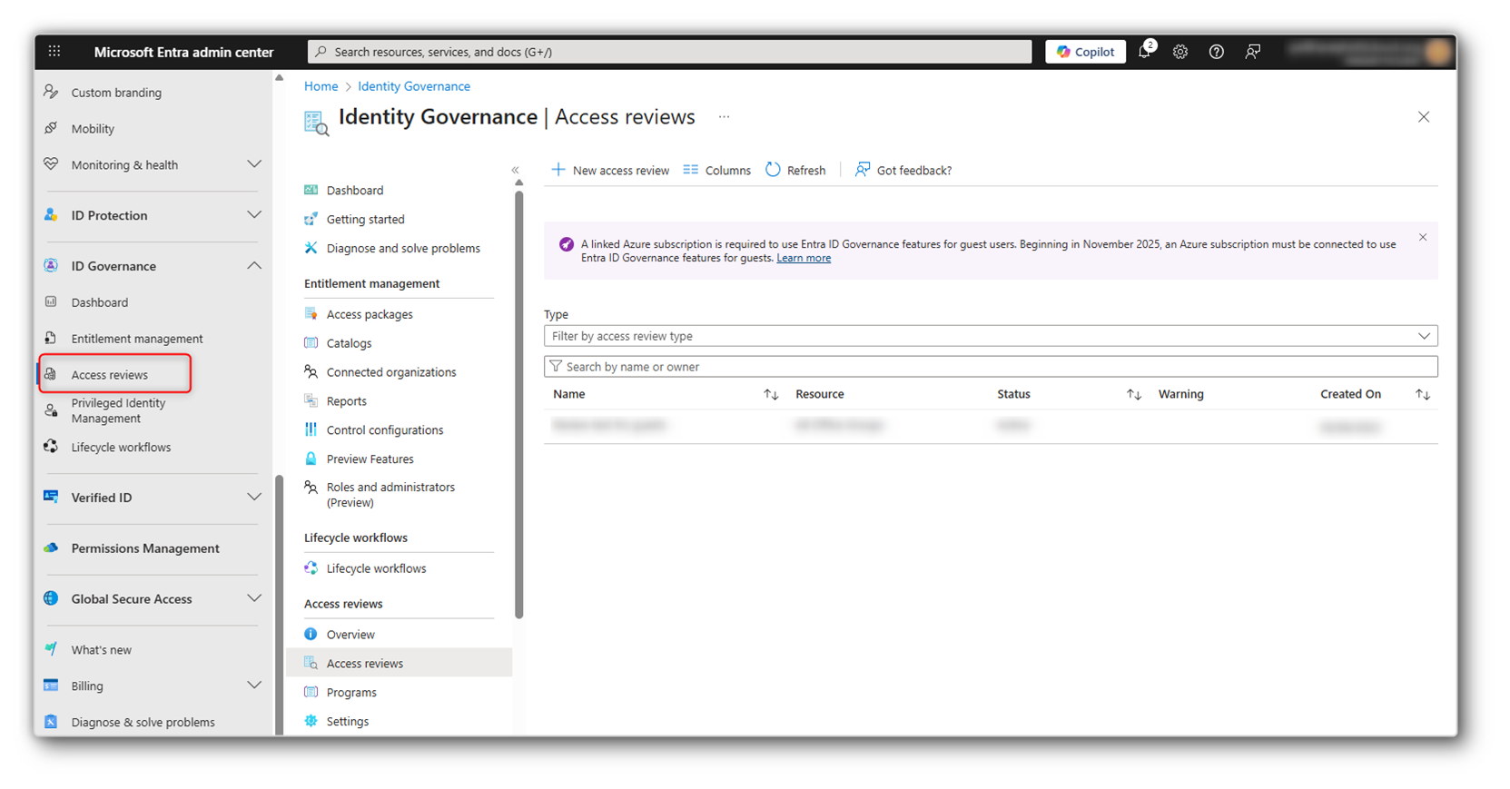The image size is (1510, 789).
Task: Open the notifications bell icon
Action: point(1144,52)
